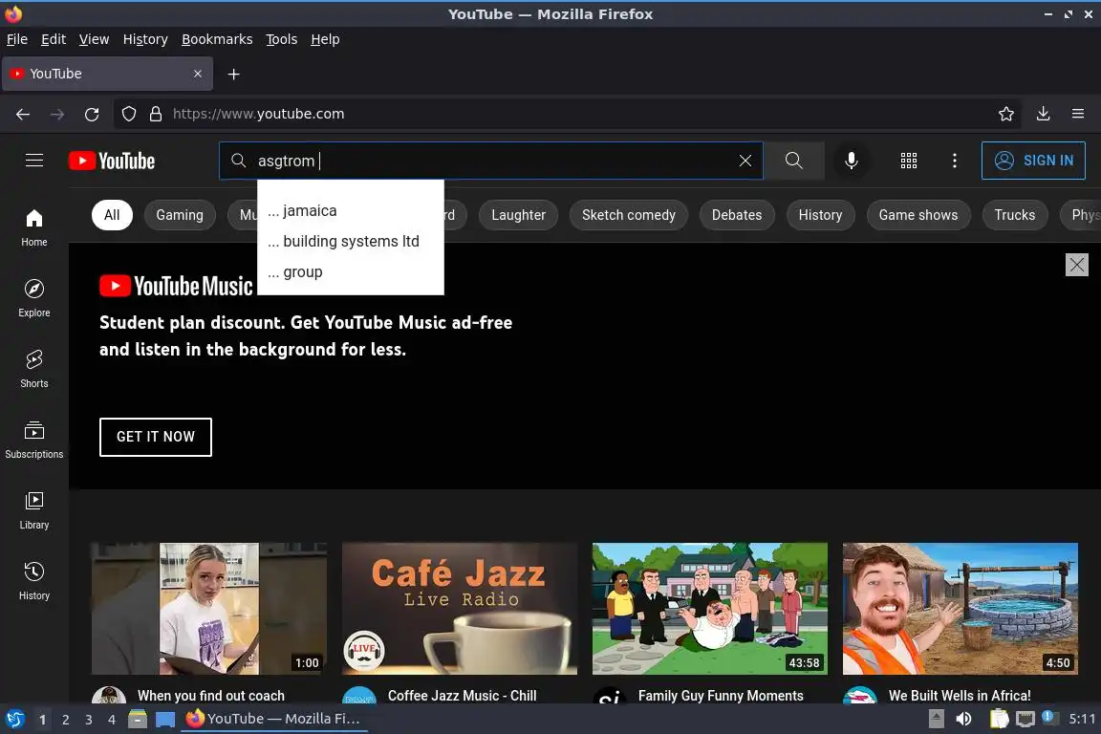
Task: Close the YouTube browser tab
Action: tap(197, 74)
